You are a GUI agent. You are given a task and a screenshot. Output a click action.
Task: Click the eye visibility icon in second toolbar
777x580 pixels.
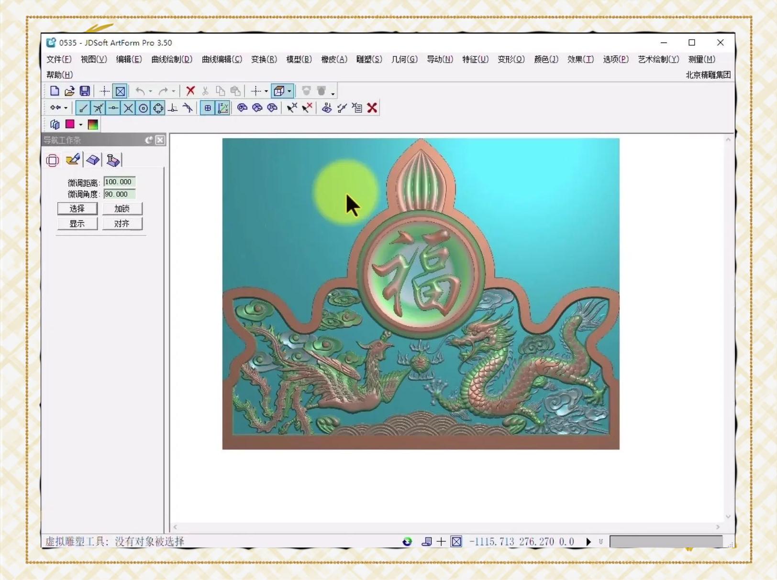click(x=326, y=108)
